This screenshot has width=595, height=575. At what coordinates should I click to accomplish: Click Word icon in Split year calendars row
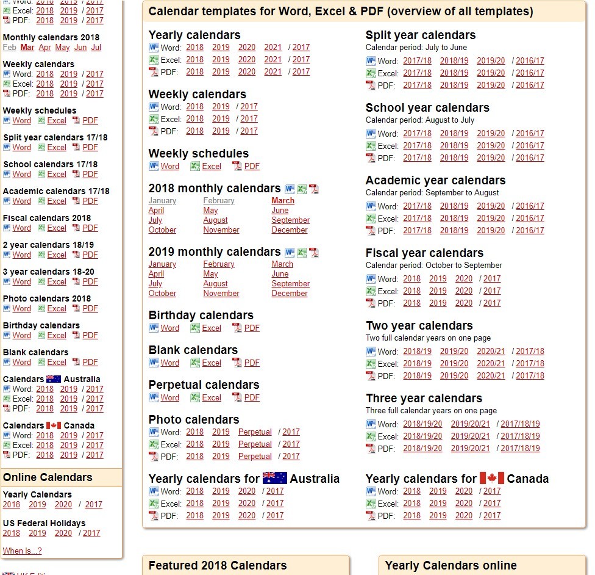[371, 61]
